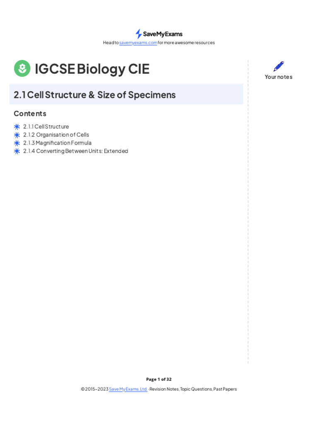This screenshot has height=424, width=318.
Task: Select the 2.1.3 Magnification Formula entry
Action: coord(57,143)
